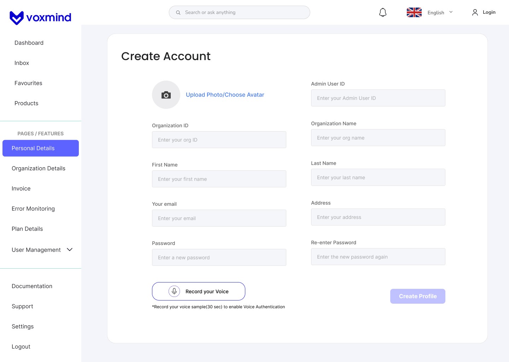Open the English language dropdown
Viewport: 509px width, 362px height.
pyautogui.click(x=440, y=12)
